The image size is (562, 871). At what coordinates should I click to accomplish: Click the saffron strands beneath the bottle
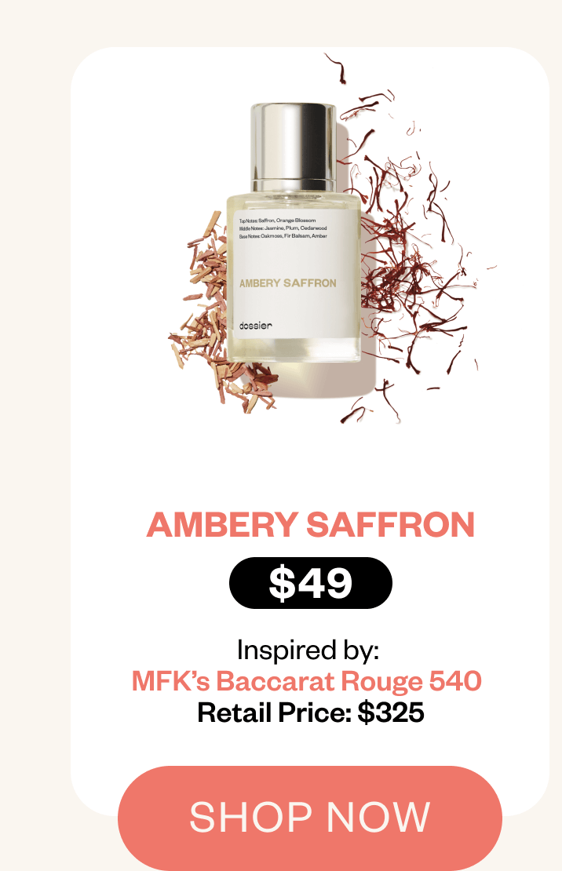click(x=371, y=404)
